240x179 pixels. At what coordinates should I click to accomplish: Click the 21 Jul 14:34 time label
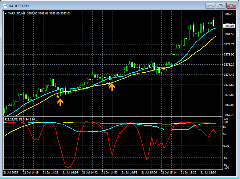[70, 173]
